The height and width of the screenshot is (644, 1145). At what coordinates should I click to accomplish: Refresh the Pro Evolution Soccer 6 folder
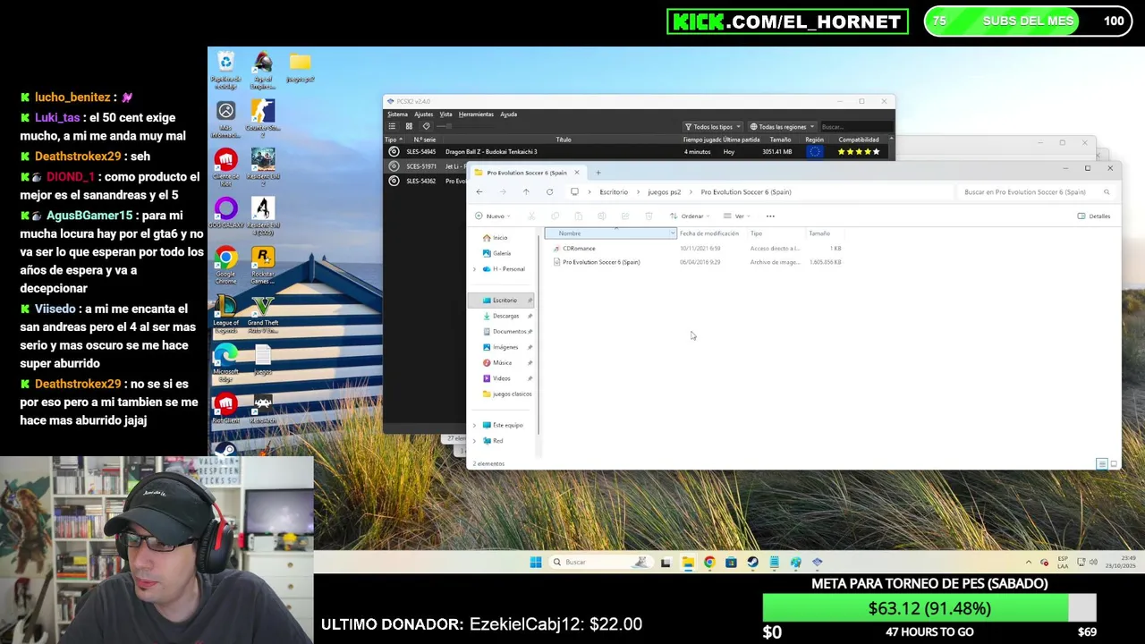tap(549, 191)
